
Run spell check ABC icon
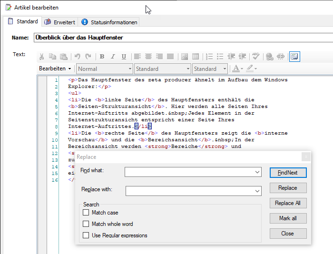tap(256, 57)
